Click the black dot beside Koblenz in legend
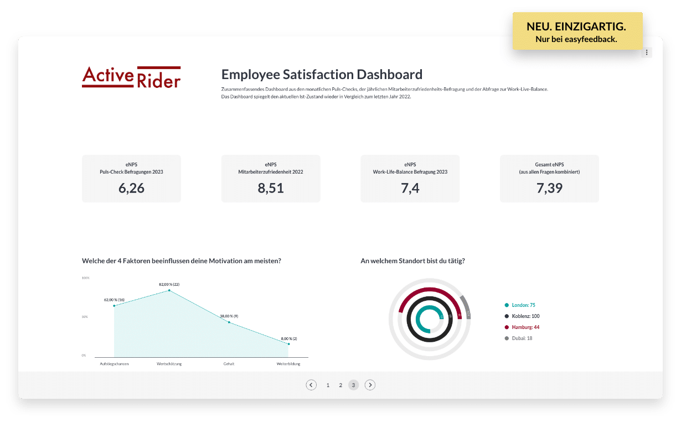681x423 pixels. point(507,316)
